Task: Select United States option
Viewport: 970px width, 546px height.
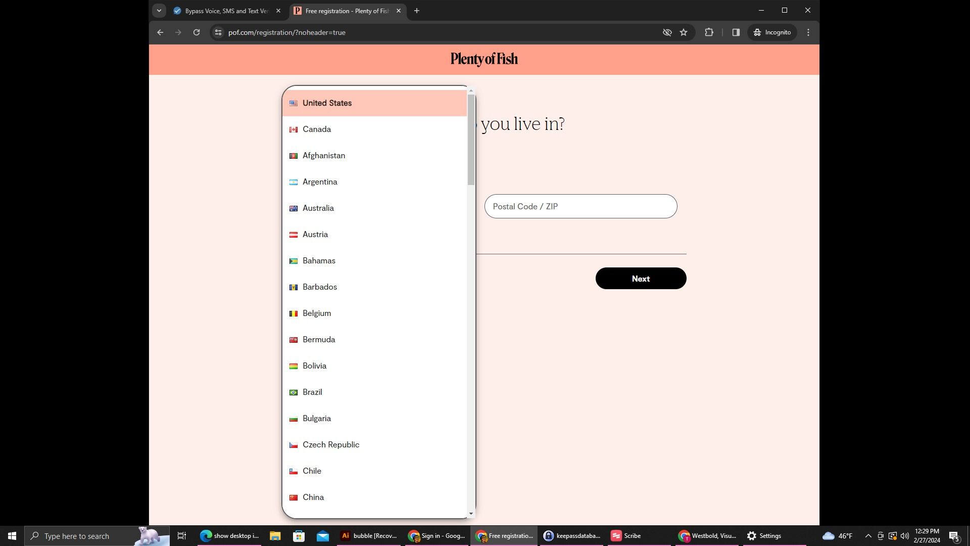Action: [327, 103]
